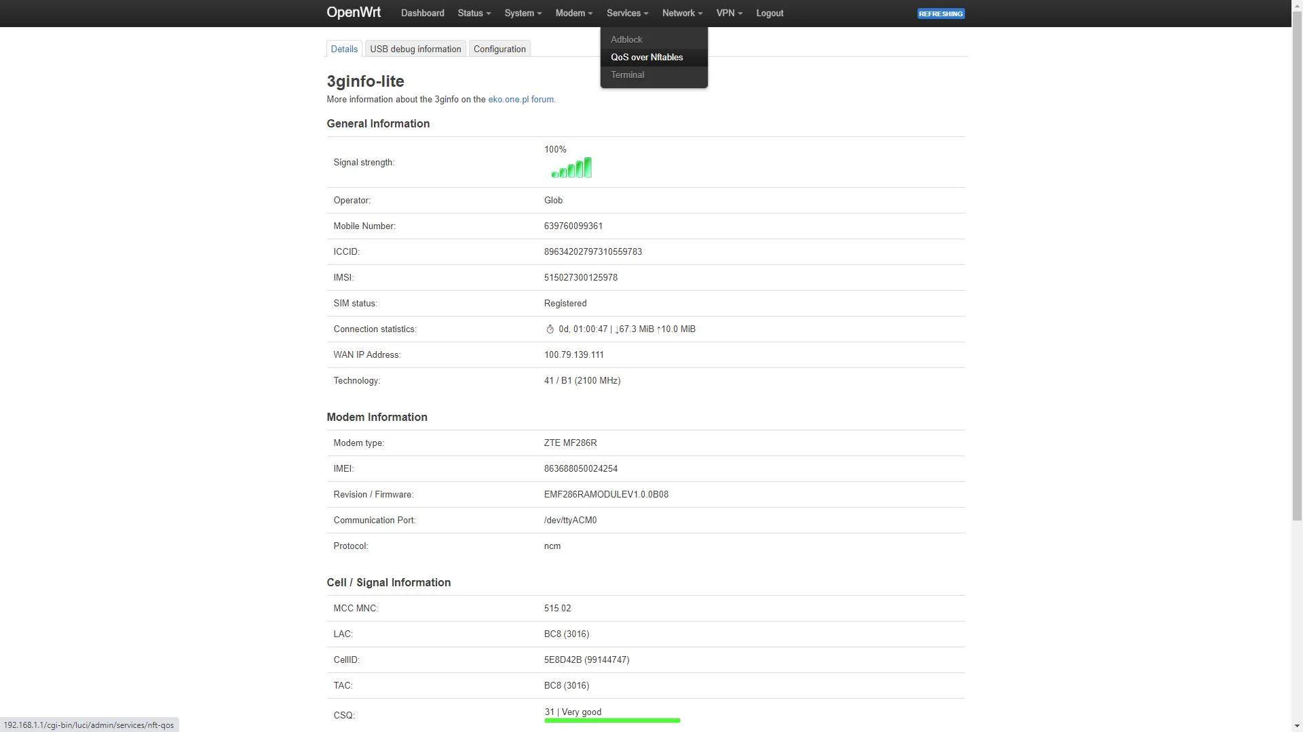Expand the System dropdown menu

click(x=523, y=13)
